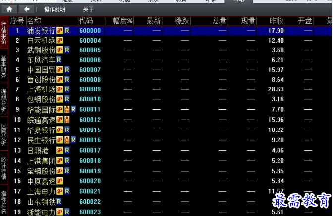Viewport: 334px width, 216px height.
Task: Select the 行情报价 side tab
Action: click(4, 33)
